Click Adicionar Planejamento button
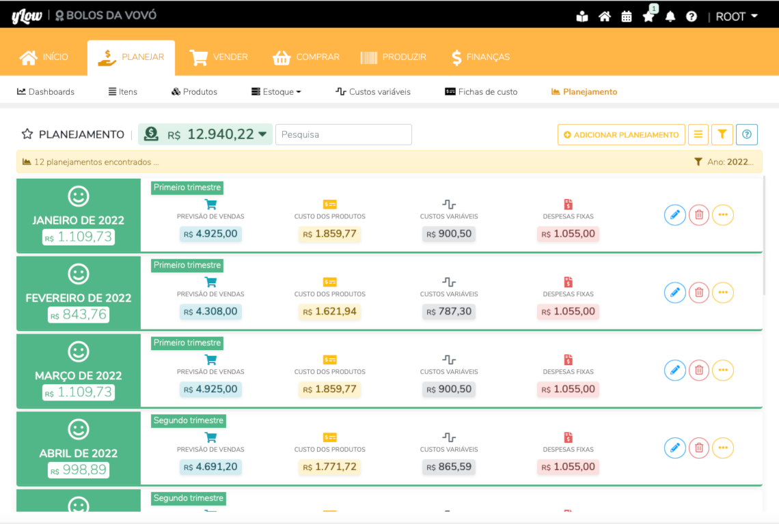Screen dimensions: 779x524 (621, 134)
